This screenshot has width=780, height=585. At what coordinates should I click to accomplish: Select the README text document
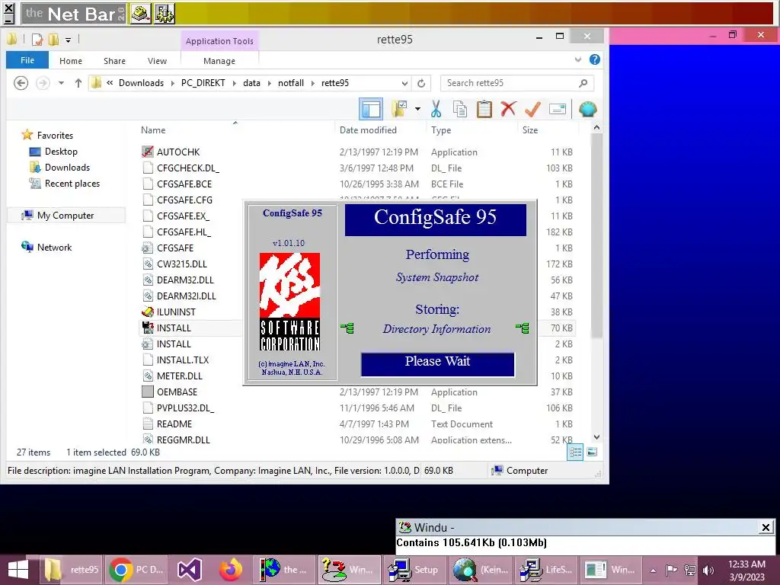click(174, 424)
